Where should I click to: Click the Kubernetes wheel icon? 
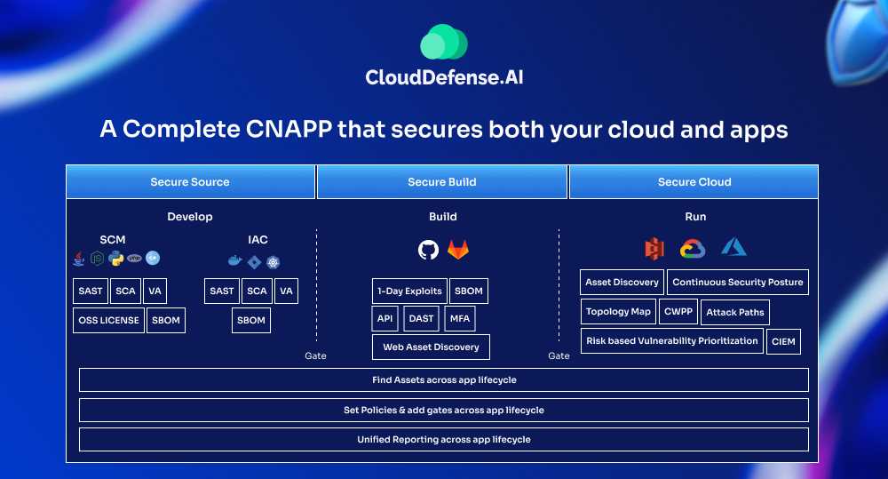click(273, 261)
